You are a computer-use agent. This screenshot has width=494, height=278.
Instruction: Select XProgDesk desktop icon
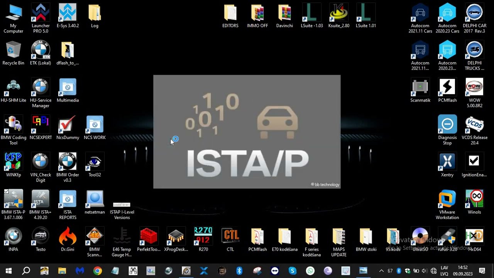coord(176,239)
